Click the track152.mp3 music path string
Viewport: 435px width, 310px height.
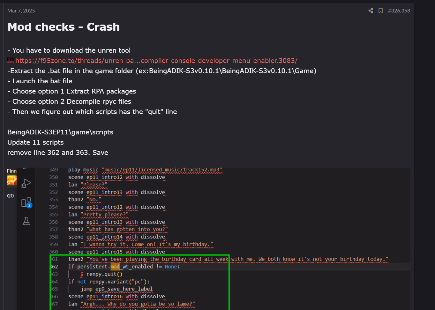coord(162,170)
